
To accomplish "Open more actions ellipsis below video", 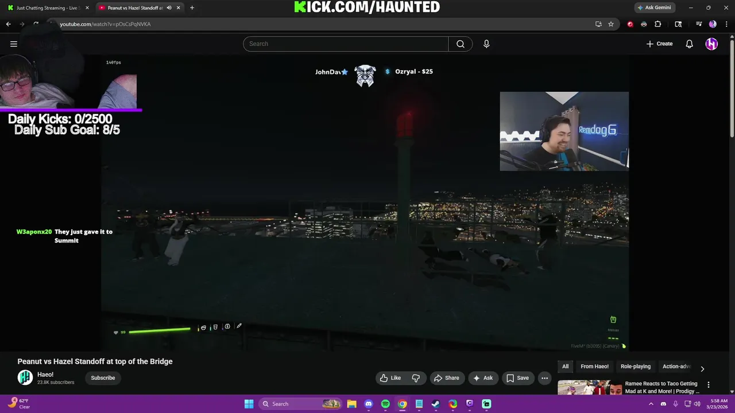I will click(x=544, y=378).
